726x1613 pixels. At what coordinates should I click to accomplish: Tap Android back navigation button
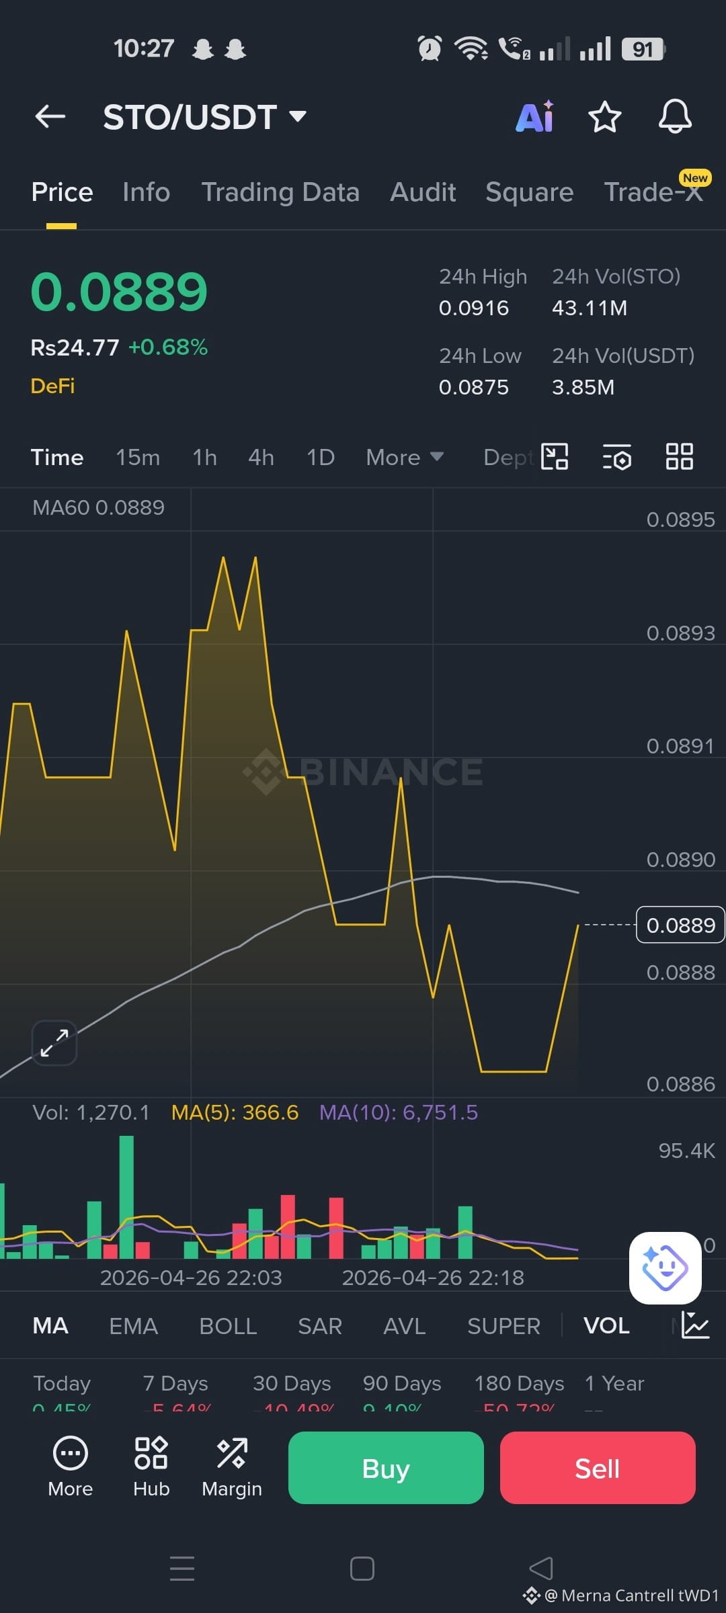point(541,1569)
